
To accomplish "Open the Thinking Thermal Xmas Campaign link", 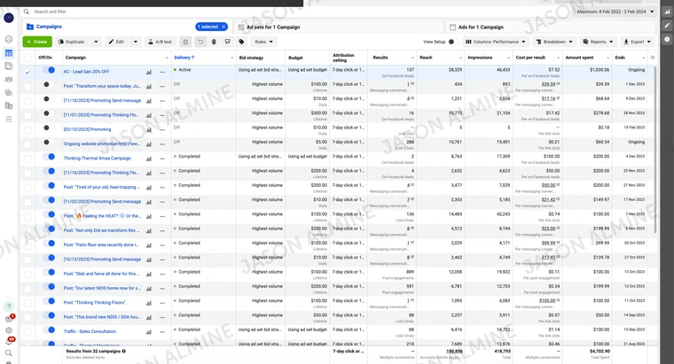I will [98, 158].
